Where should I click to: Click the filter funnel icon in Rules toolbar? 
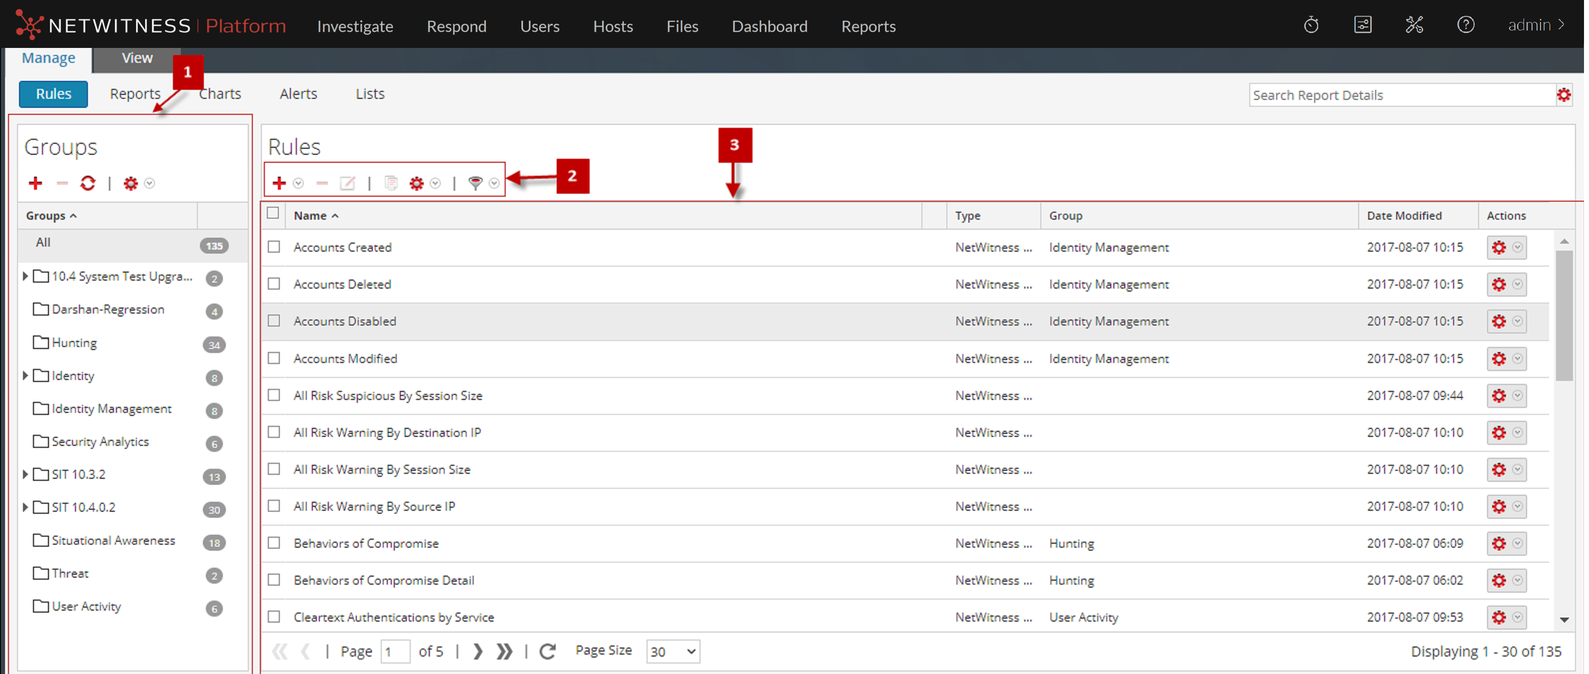(475, 183)
